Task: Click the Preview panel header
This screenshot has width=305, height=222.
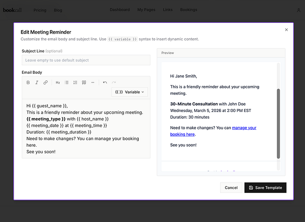Action: 221,53
